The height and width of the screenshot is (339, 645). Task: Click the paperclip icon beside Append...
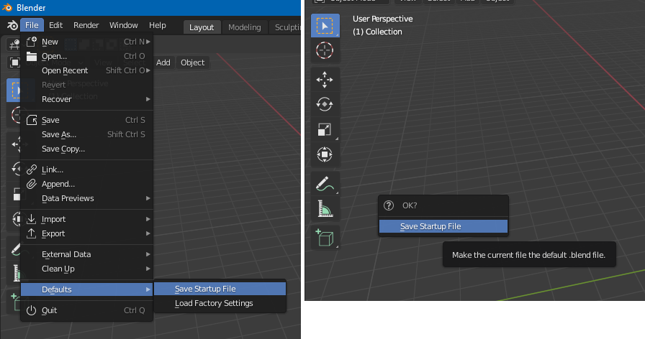[x=32, y=184]
